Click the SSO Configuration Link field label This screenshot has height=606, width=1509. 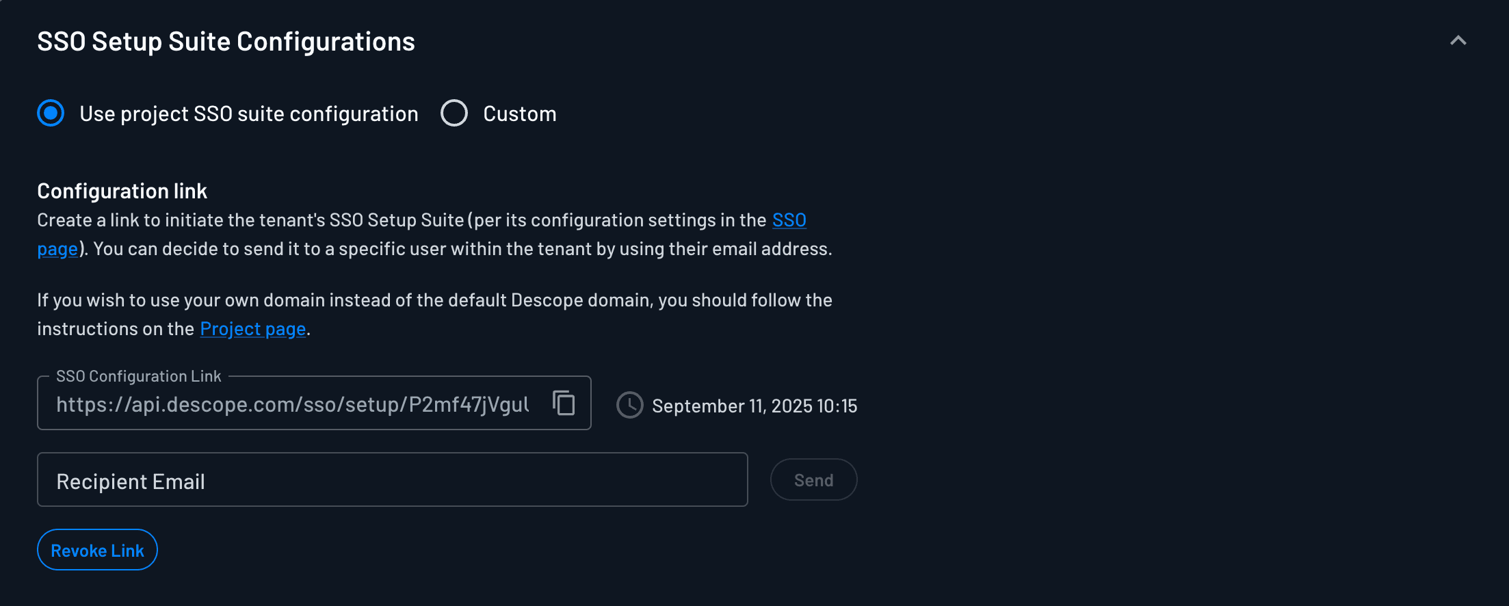(138, 376)
